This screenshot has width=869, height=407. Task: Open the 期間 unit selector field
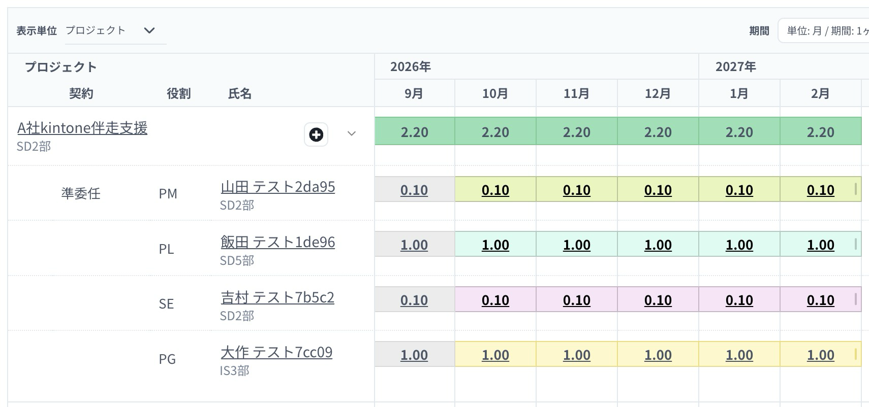pyautogui.click(x=824, y=31)
